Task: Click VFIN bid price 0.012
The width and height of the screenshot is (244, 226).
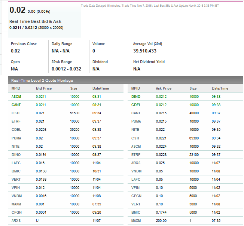Action: pos(40,188)
